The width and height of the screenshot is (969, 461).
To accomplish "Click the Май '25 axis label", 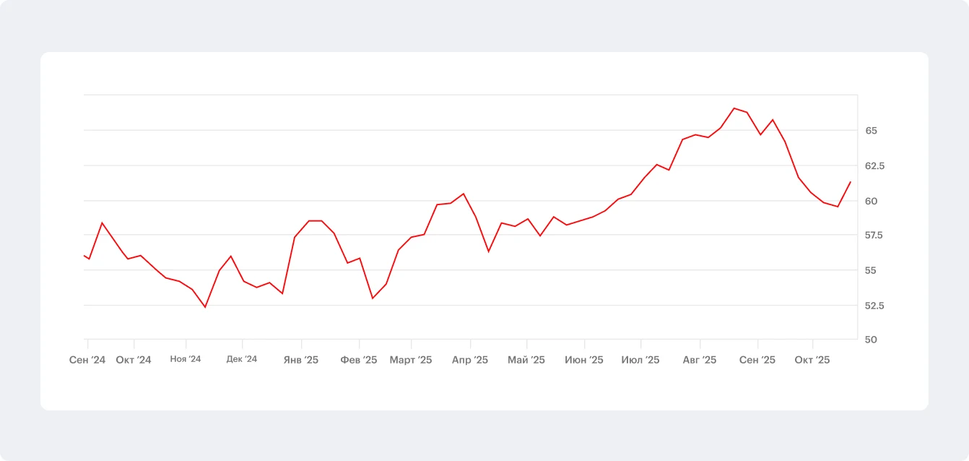I will click(x=526, y=360).
